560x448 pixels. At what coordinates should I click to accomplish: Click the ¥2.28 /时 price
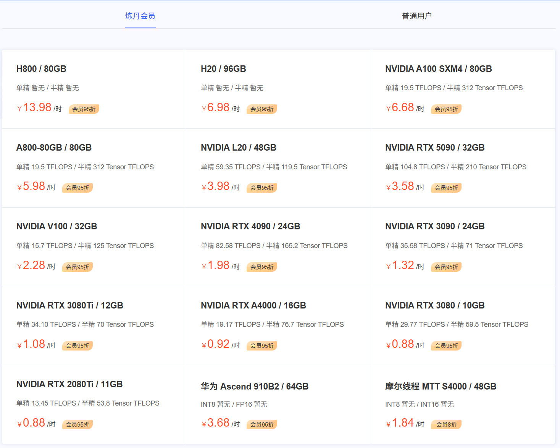[36, 265]
